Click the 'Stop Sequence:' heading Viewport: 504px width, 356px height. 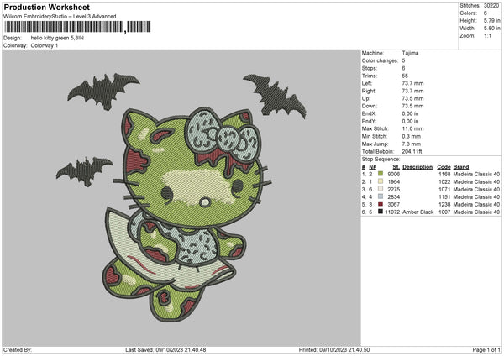pos(381,160)
